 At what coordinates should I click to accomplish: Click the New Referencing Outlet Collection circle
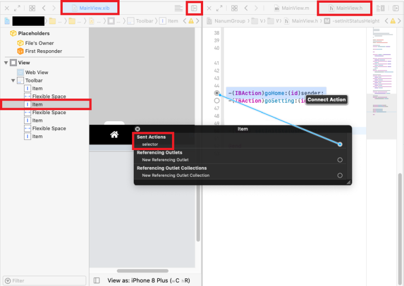pyautogui.click(x=340, y=175)
